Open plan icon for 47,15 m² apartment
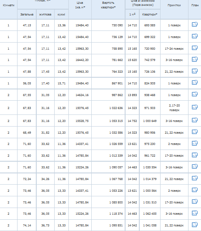 tap(194, 24)
